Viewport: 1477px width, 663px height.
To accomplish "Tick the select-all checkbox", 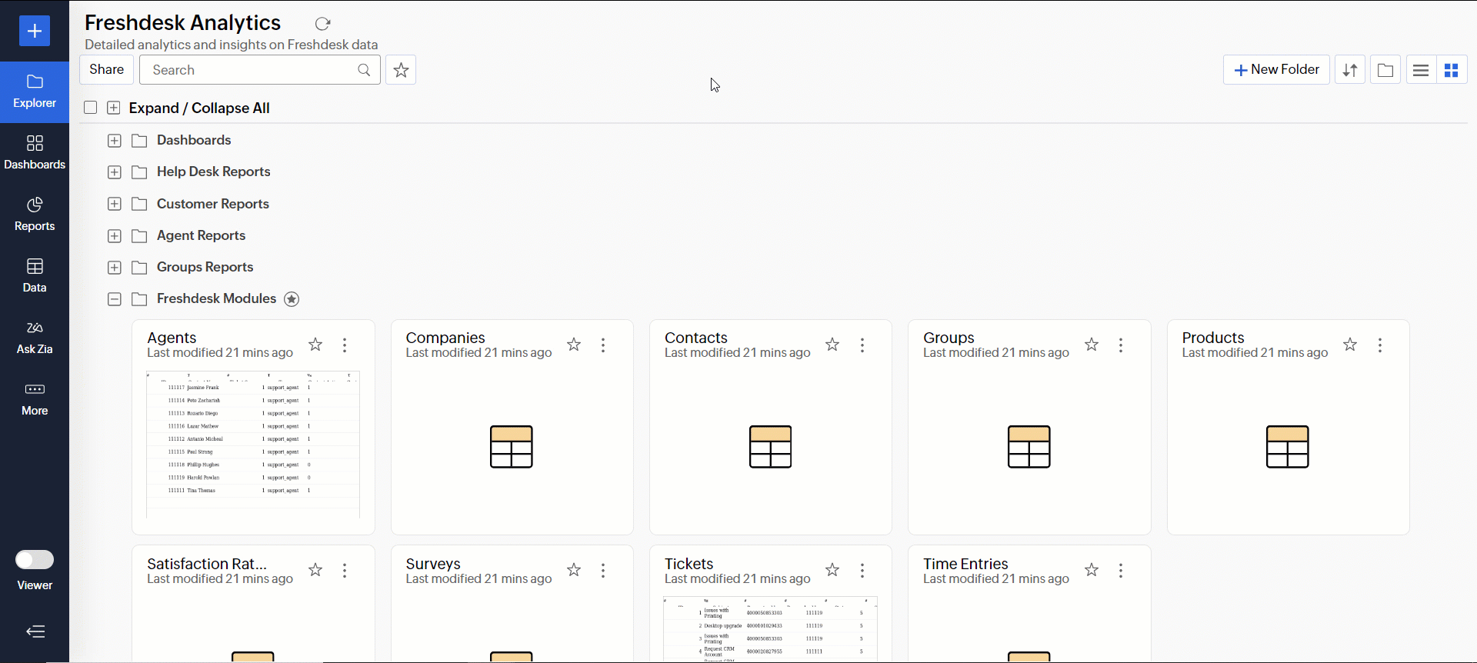I will pos(91,108).
